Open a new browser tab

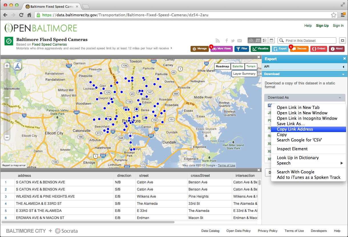pyautogui.click(x=86, y=6)
